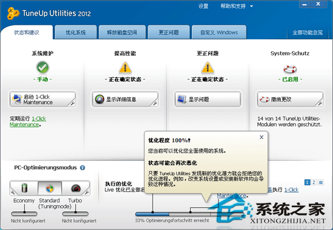This screenshot has width=333, height=230.
Task: Click the warning icon under the 更正问题 heading
Action: (208, 68)
